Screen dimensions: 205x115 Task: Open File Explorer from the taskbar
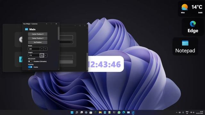pos(100,112)
